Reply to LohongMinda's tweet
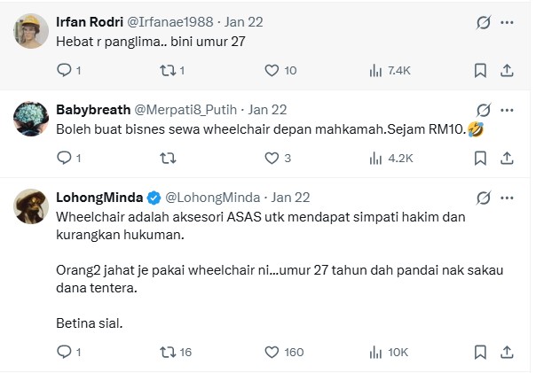 coord(65,353)
